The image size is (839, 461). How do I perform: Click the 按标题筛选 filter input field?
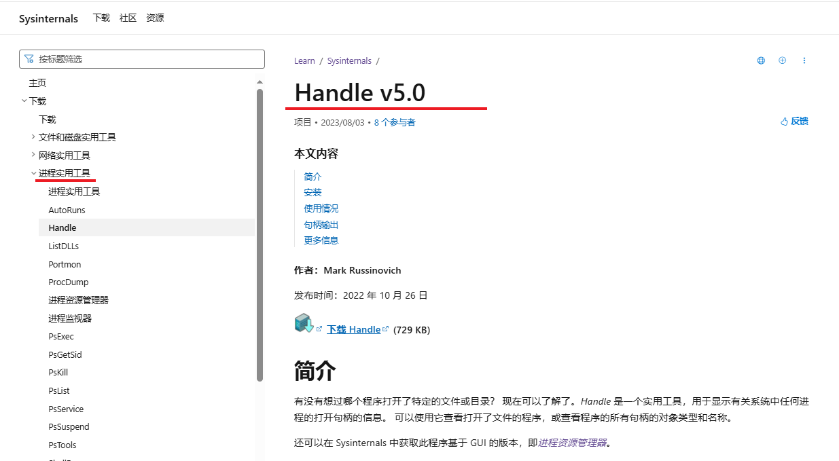point(146,59)
